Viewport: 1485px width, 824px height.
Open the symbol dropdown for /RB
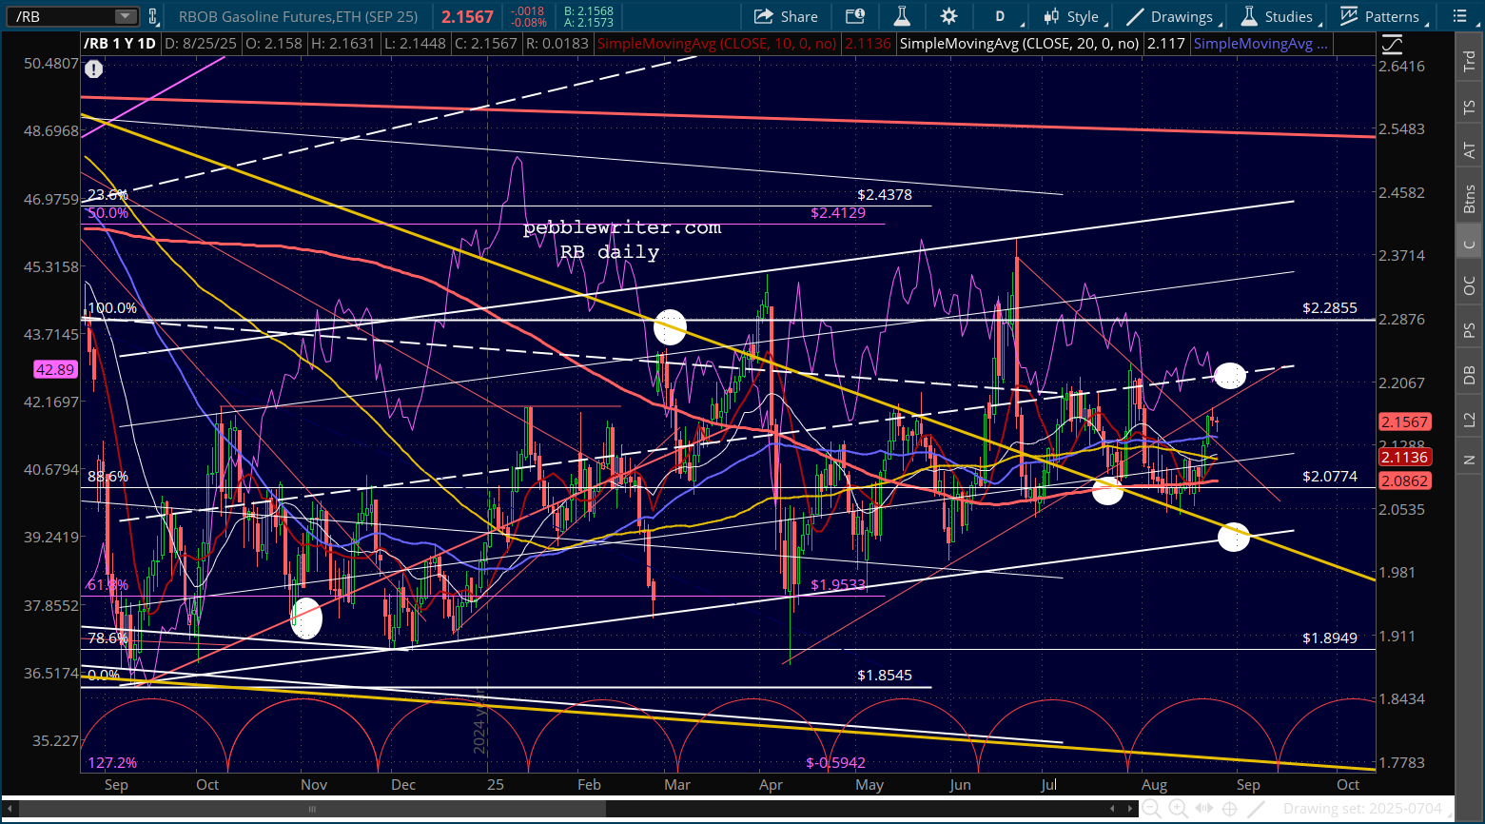tap(126, 16)
